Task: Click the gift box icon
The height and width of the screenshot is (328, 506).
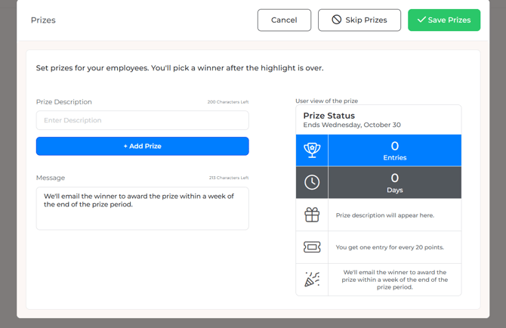Action: (x=312, y=215)
